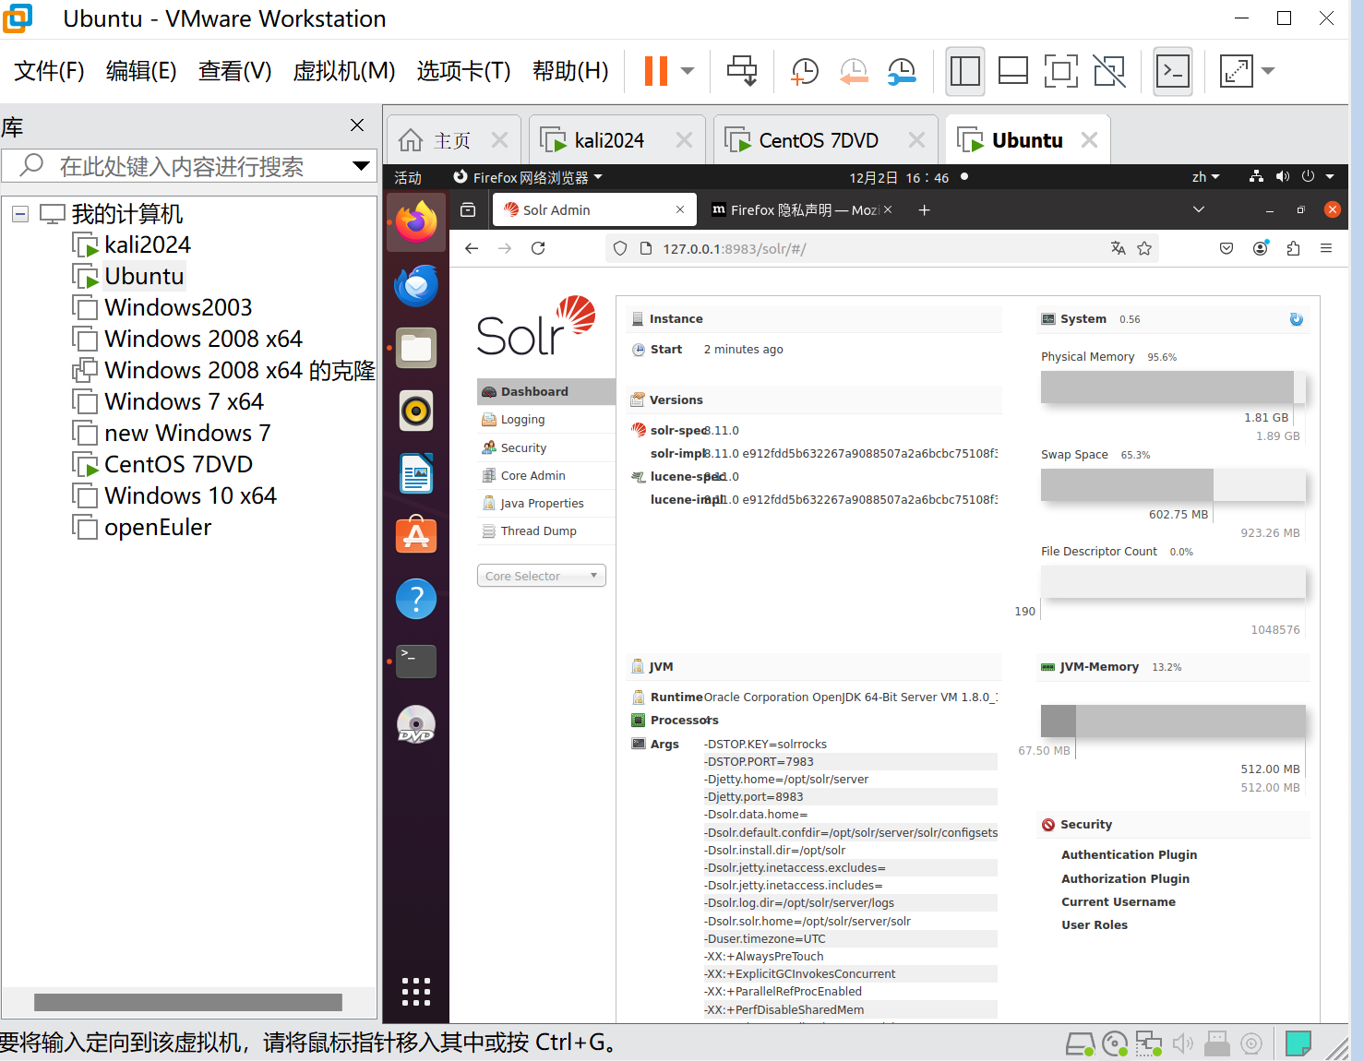This screenshot has width=1364, height=1061.
Task: Toggle Unity mode icon in toolbar
Action: (1109, 71)
